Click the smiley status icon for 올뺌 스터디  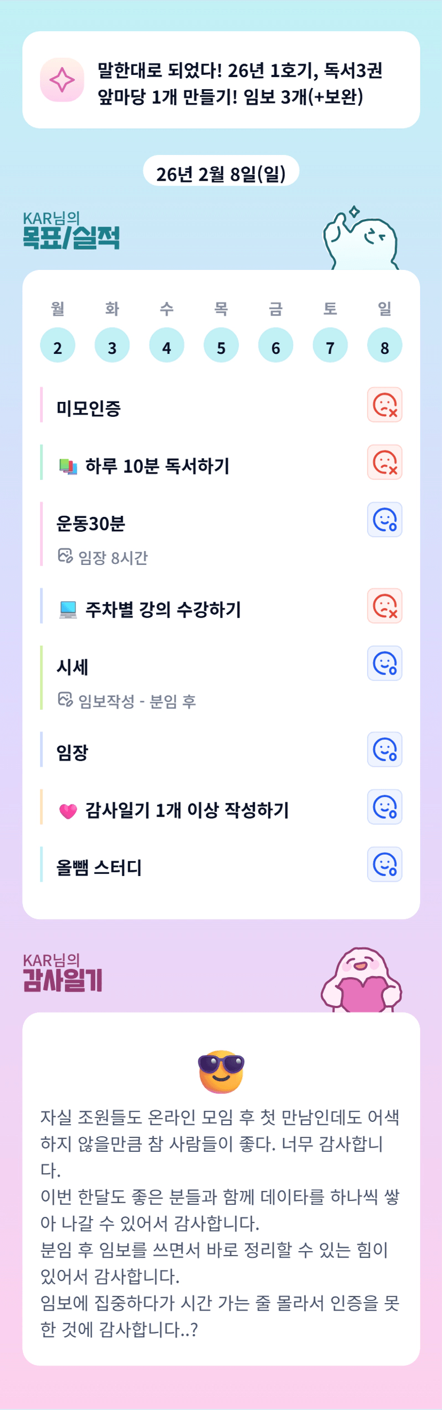click(385, 864)
